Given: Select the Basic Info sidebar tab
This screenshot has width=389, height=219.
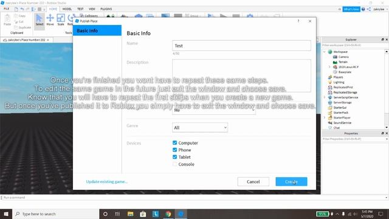Looking at the screenshot, I should pos(97,30).
